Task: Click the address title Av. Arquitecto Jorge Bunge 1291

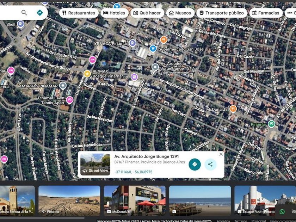Action: (146, 156)
